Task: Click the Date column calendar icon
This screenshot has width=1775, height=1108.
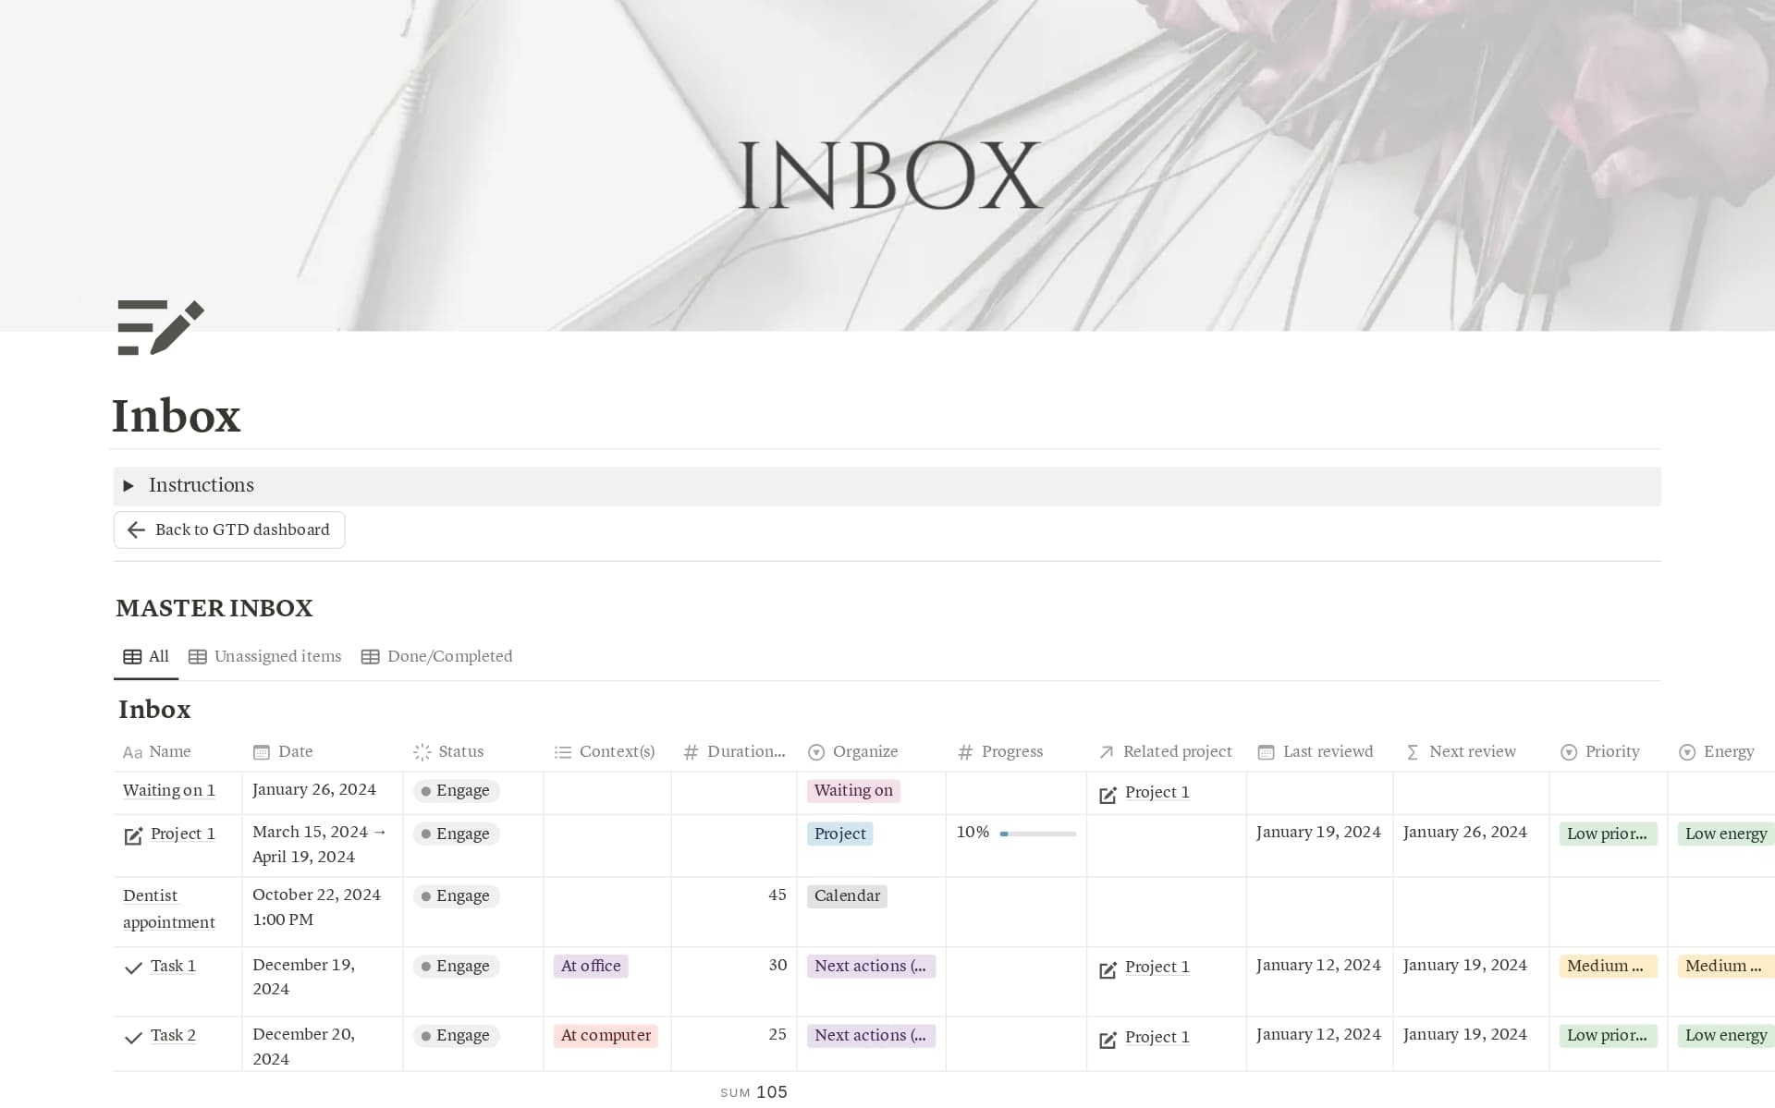Action: click(262, 752)
